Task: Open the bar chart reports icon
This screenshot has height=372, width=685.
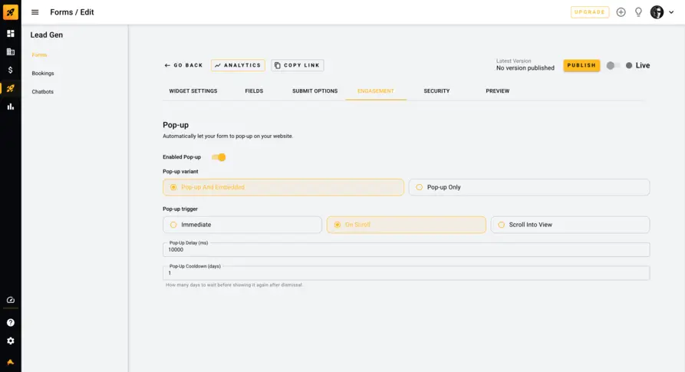Action: point(11,107)
